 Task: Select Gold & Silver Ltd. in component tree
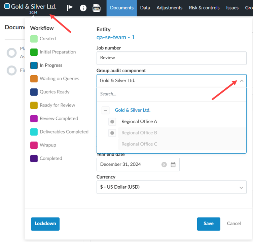point(133,110)
